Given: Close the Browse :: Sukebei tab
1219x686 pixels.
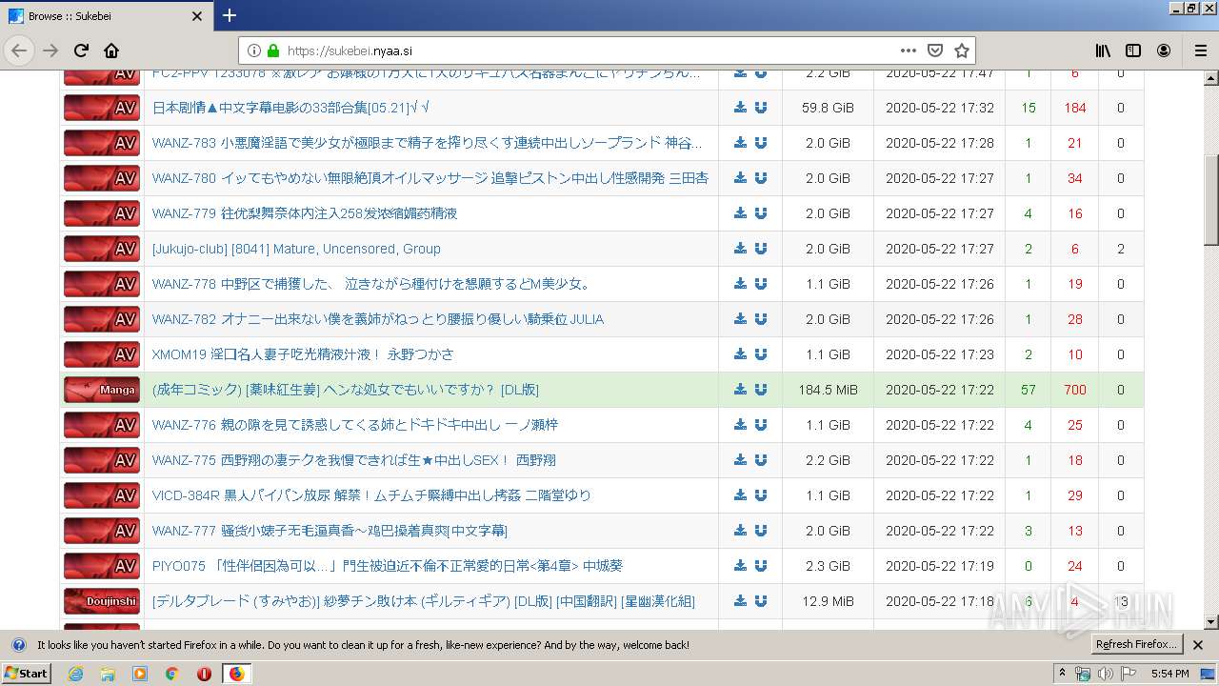Looking at the screenshot, I should pos(197,16).
